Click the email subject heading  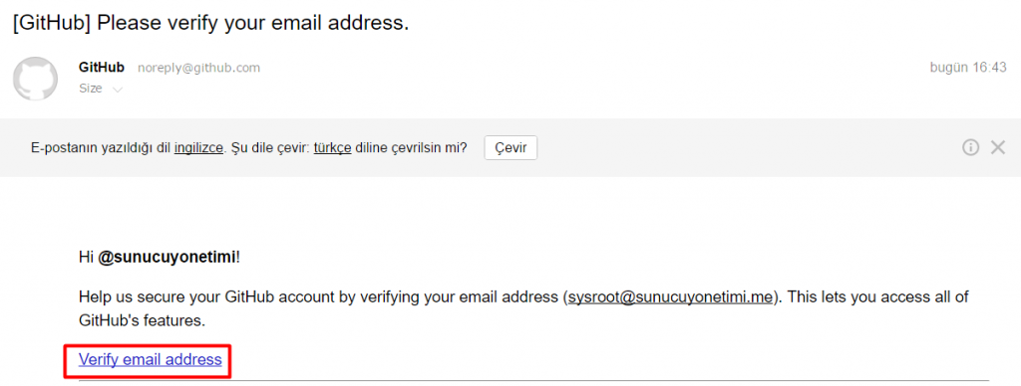click(x=211, y=23)
